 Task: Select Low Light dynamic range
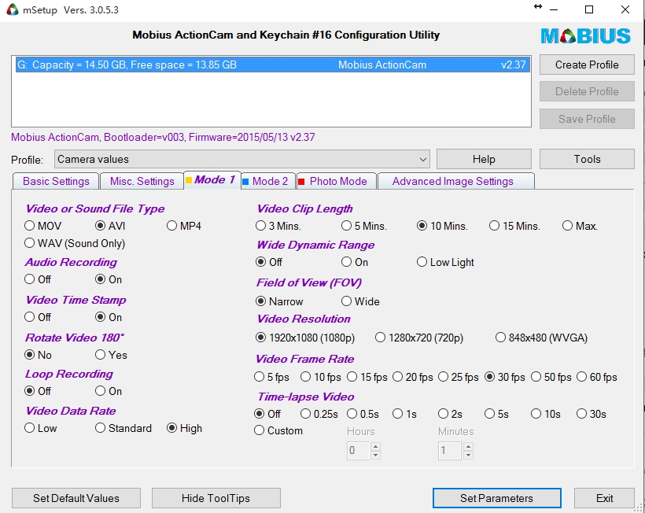coord(445,262)
